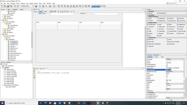
Task: Select the KGradientPanel palette component
Action: click(162, 13)
